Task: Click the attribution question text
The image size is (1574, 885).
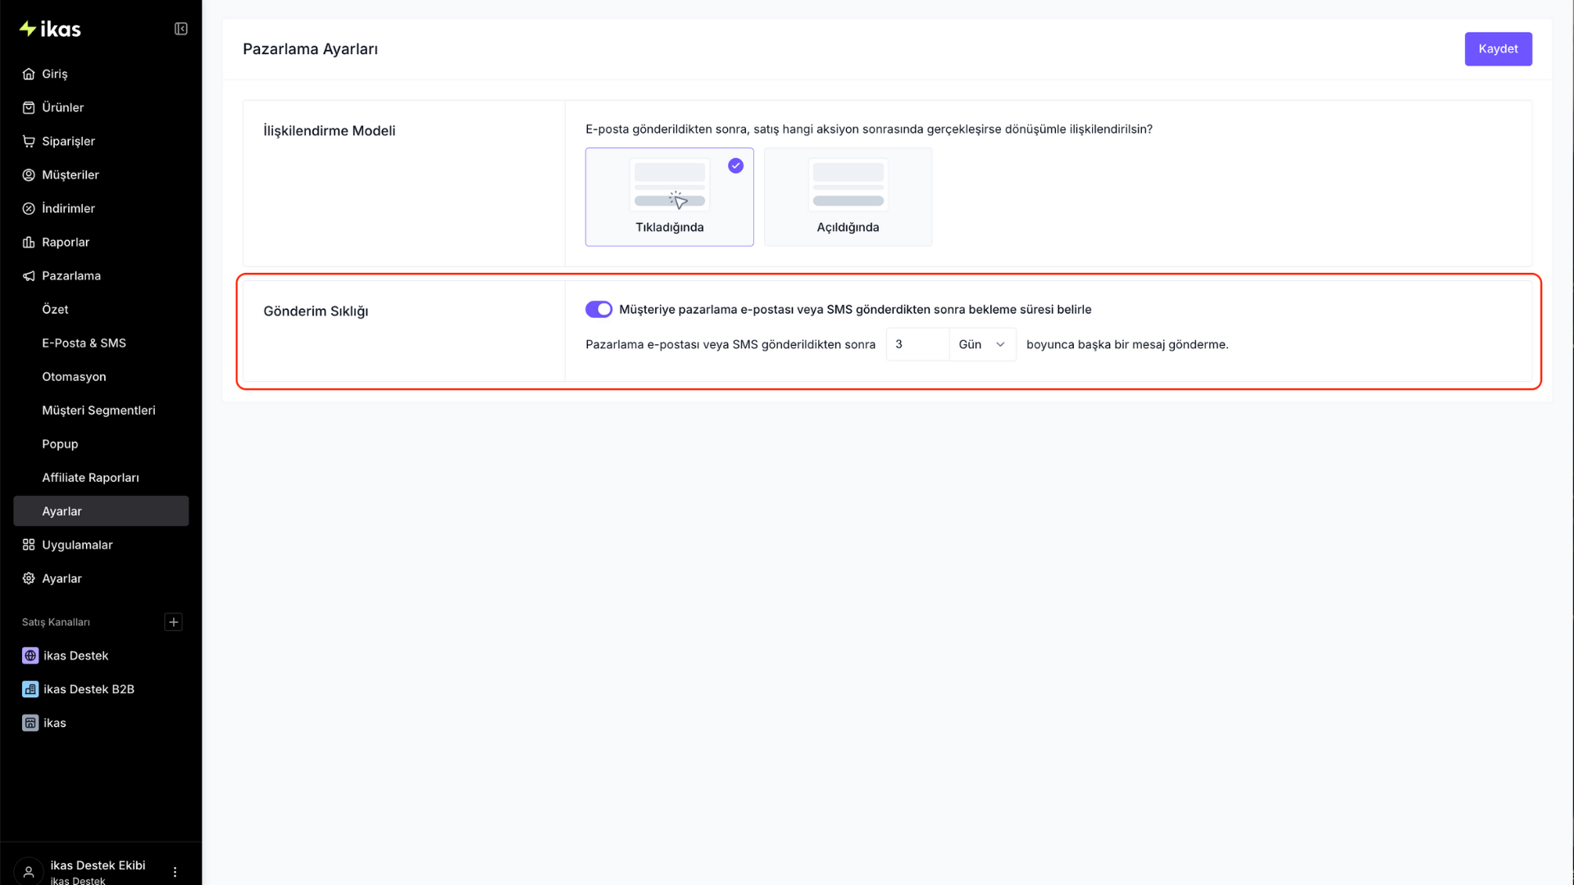Action: click(868, 129)
